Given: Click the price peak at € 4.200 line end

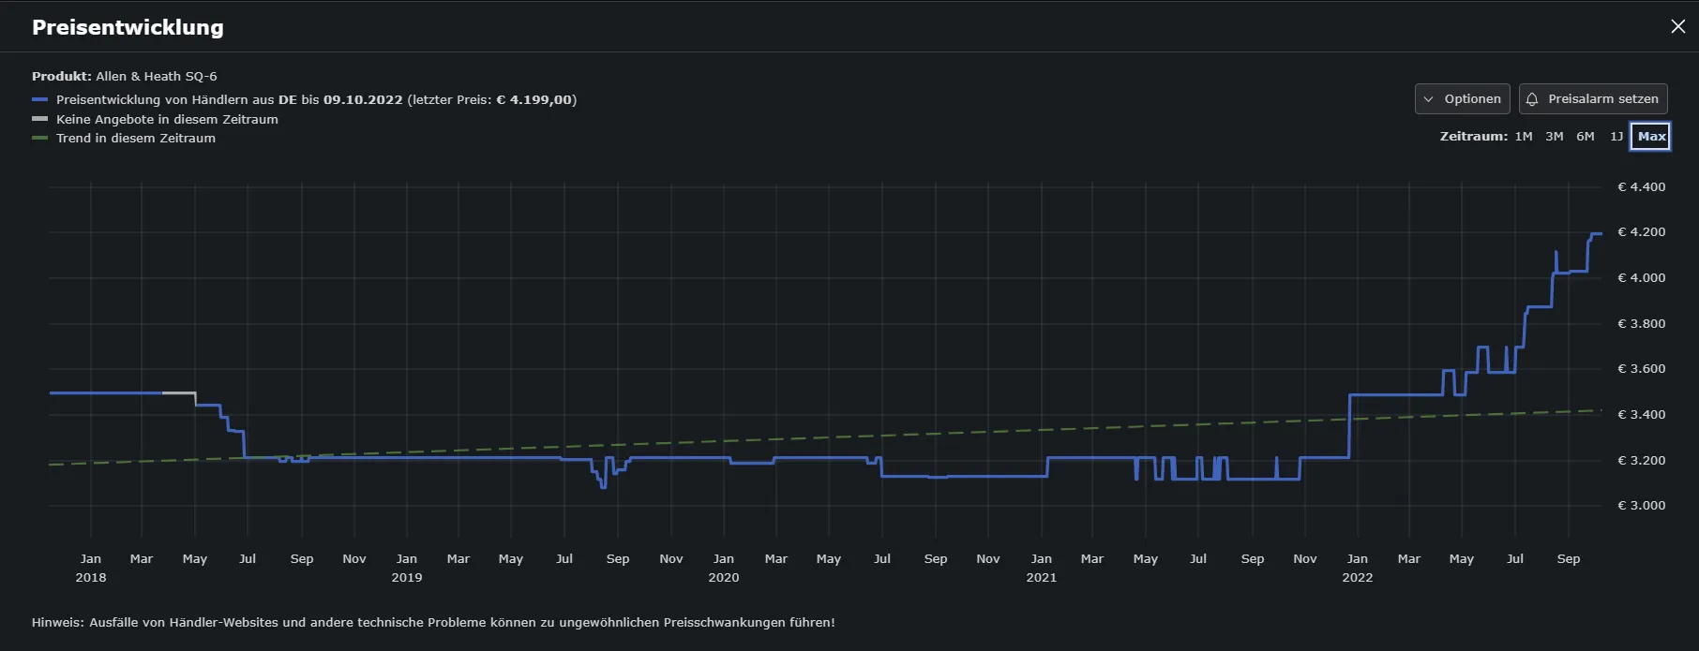Looking at the screenshot, I should point(1597,233).
